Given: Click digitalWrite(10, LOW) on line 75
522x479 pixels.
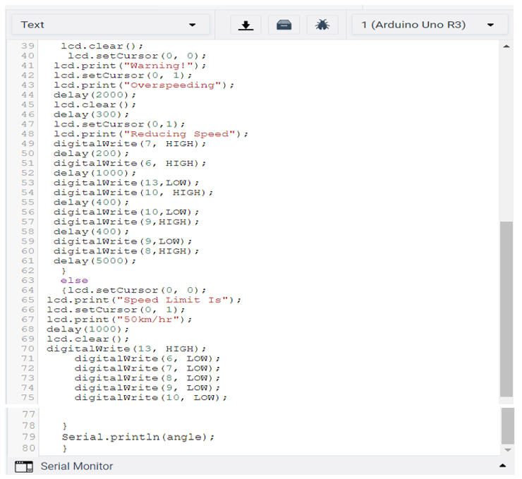Looking at the screenshot, I should (x=151, y=397).
